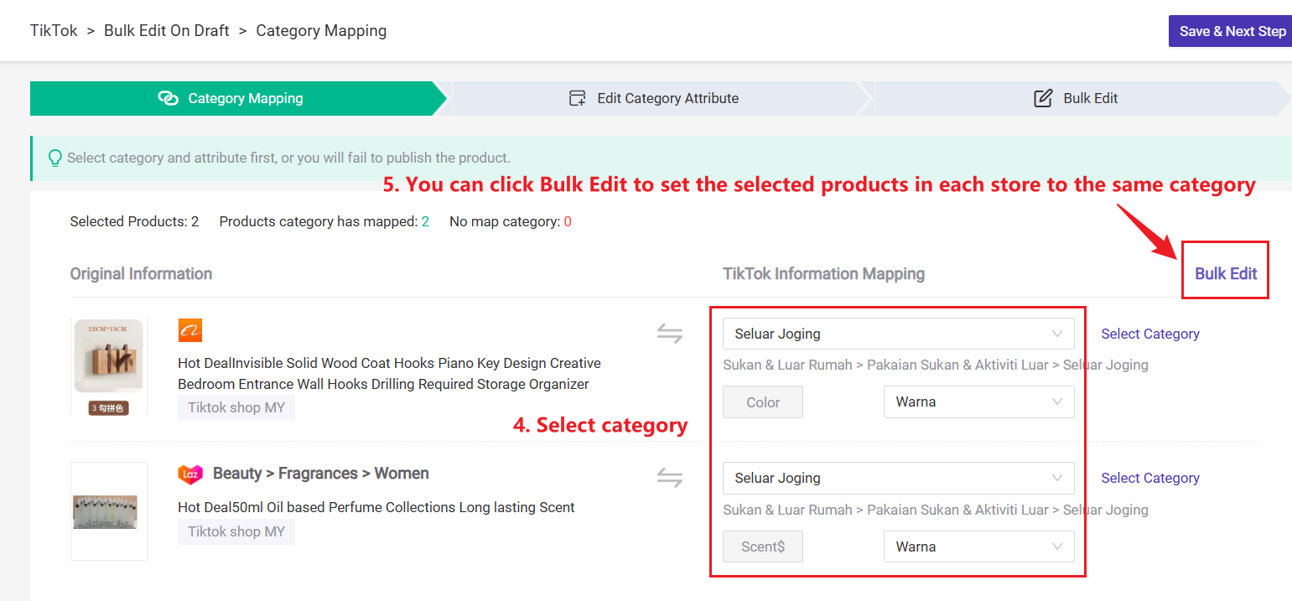
Task: Go to Bulk Edit On Draft in the breadcrumb
Action: (x=166, y=30)
